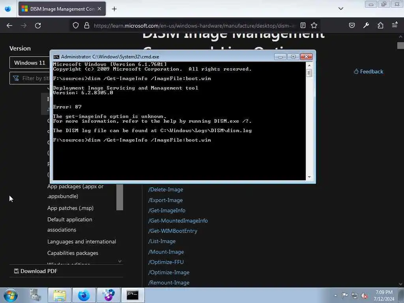The image size is (404, 303).
Task: Select the DISM Image Management tab
Action: coord(62,9)
